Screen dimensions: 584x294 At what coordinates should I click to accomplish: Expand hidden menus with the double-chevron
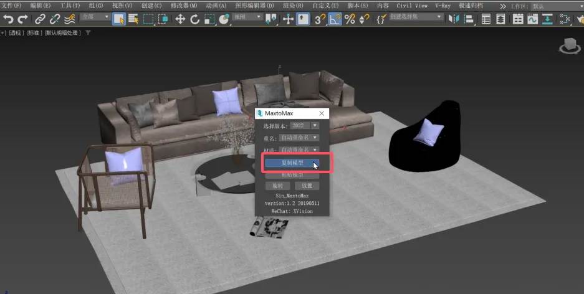[503, 6]
